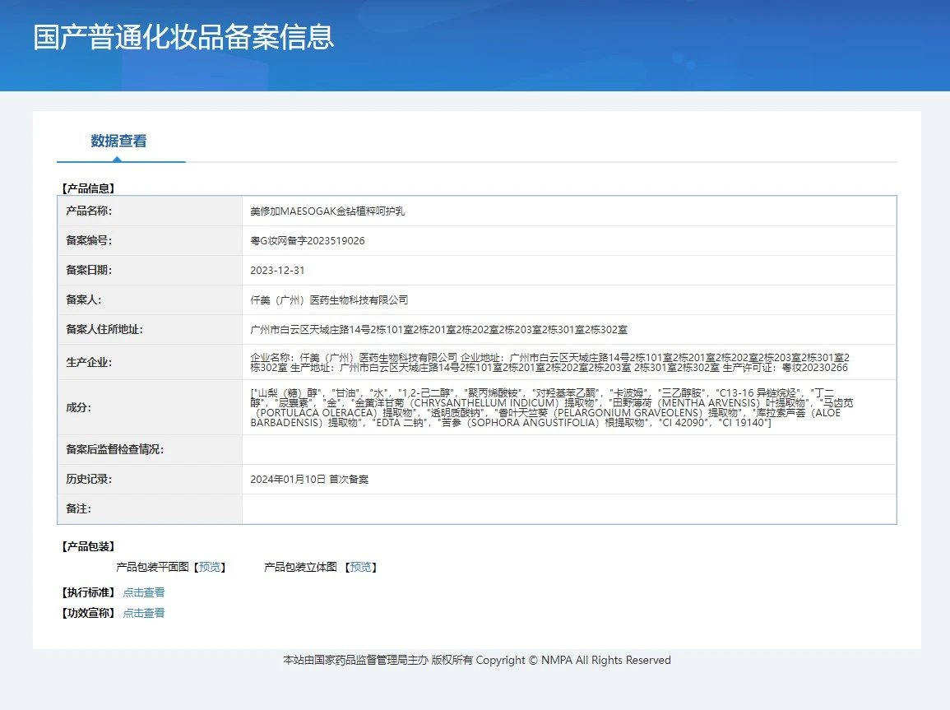Image resolution: width=950 pixels, height=710 pixels.
Task: Click the 备案人 label cell
Action: 150,299
